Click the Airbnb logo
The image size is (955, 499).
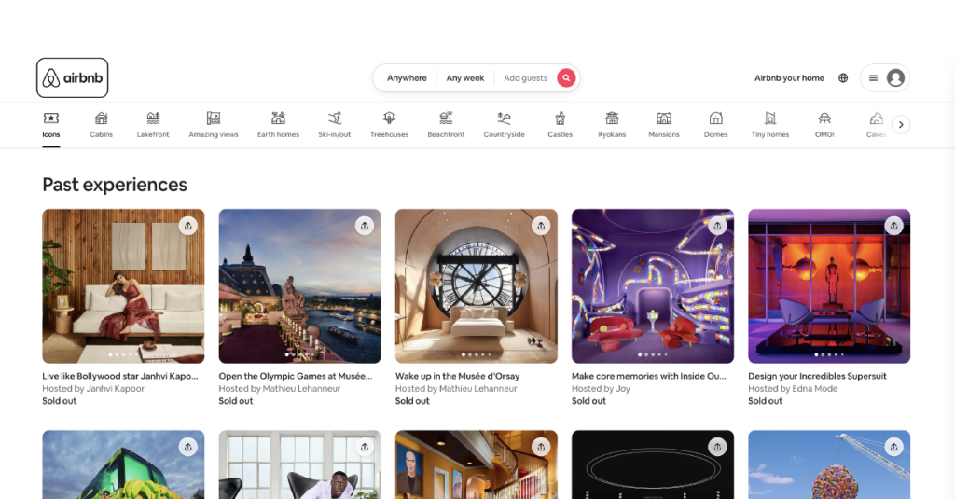tap(72, 78)
